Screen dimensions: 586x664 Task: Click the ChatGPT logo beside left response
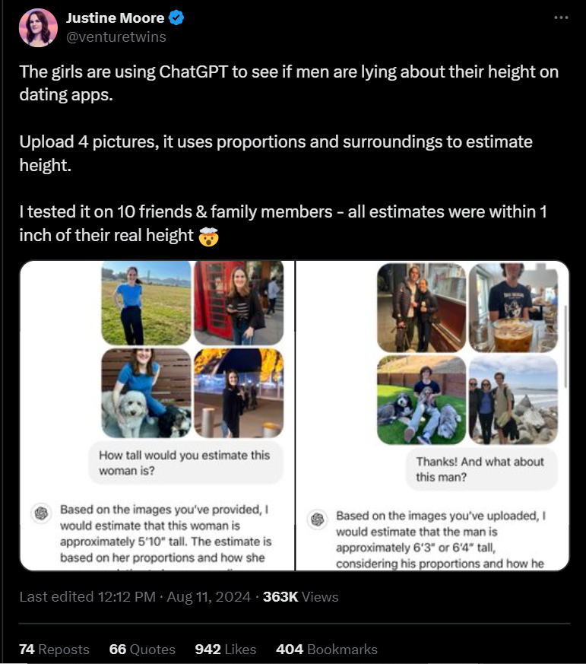[42, 513]
